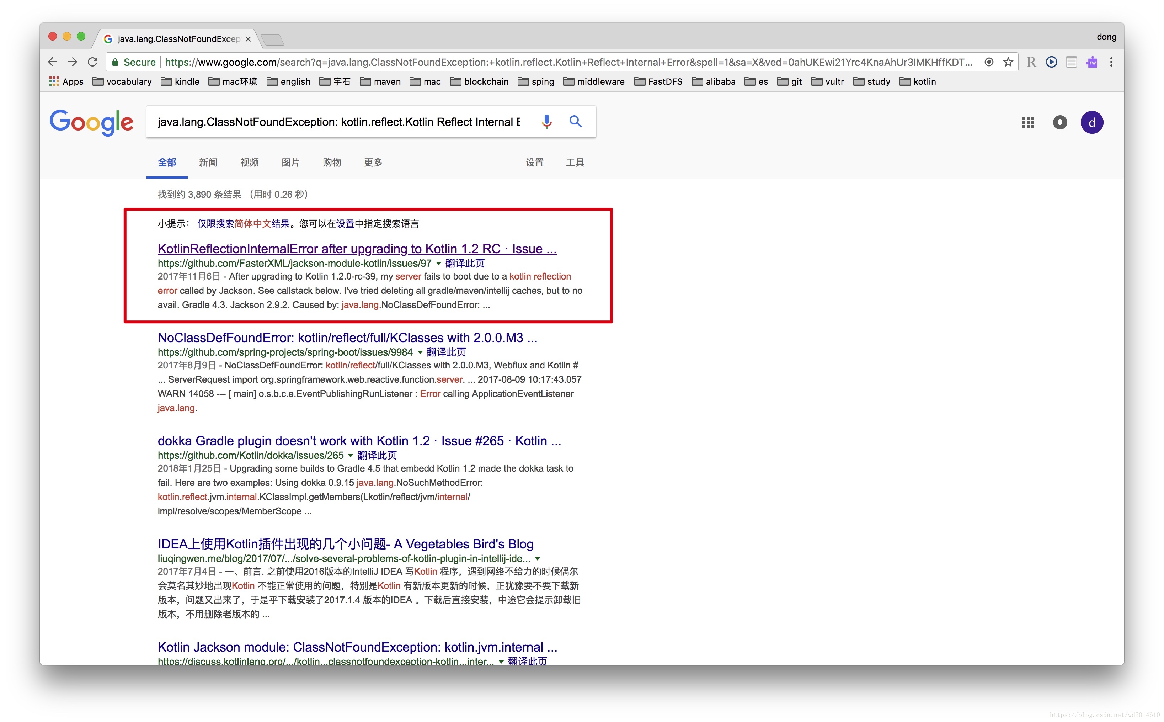
Task: Click the browser back arrow
Action: (53, 62)
